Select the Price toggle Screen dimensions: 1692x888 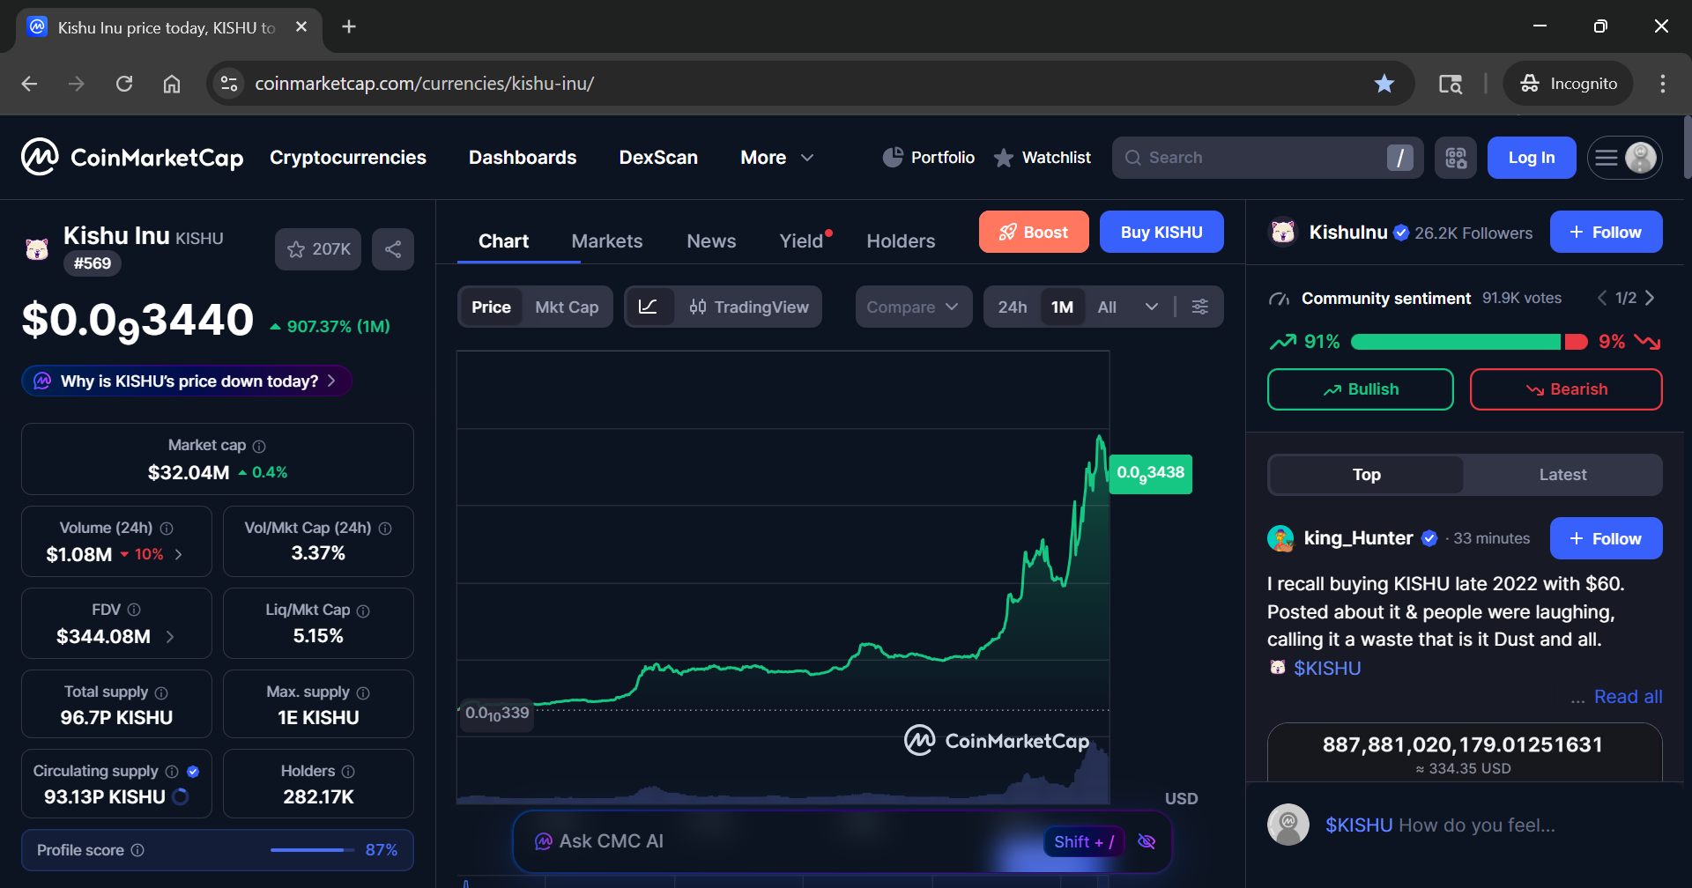491,307
